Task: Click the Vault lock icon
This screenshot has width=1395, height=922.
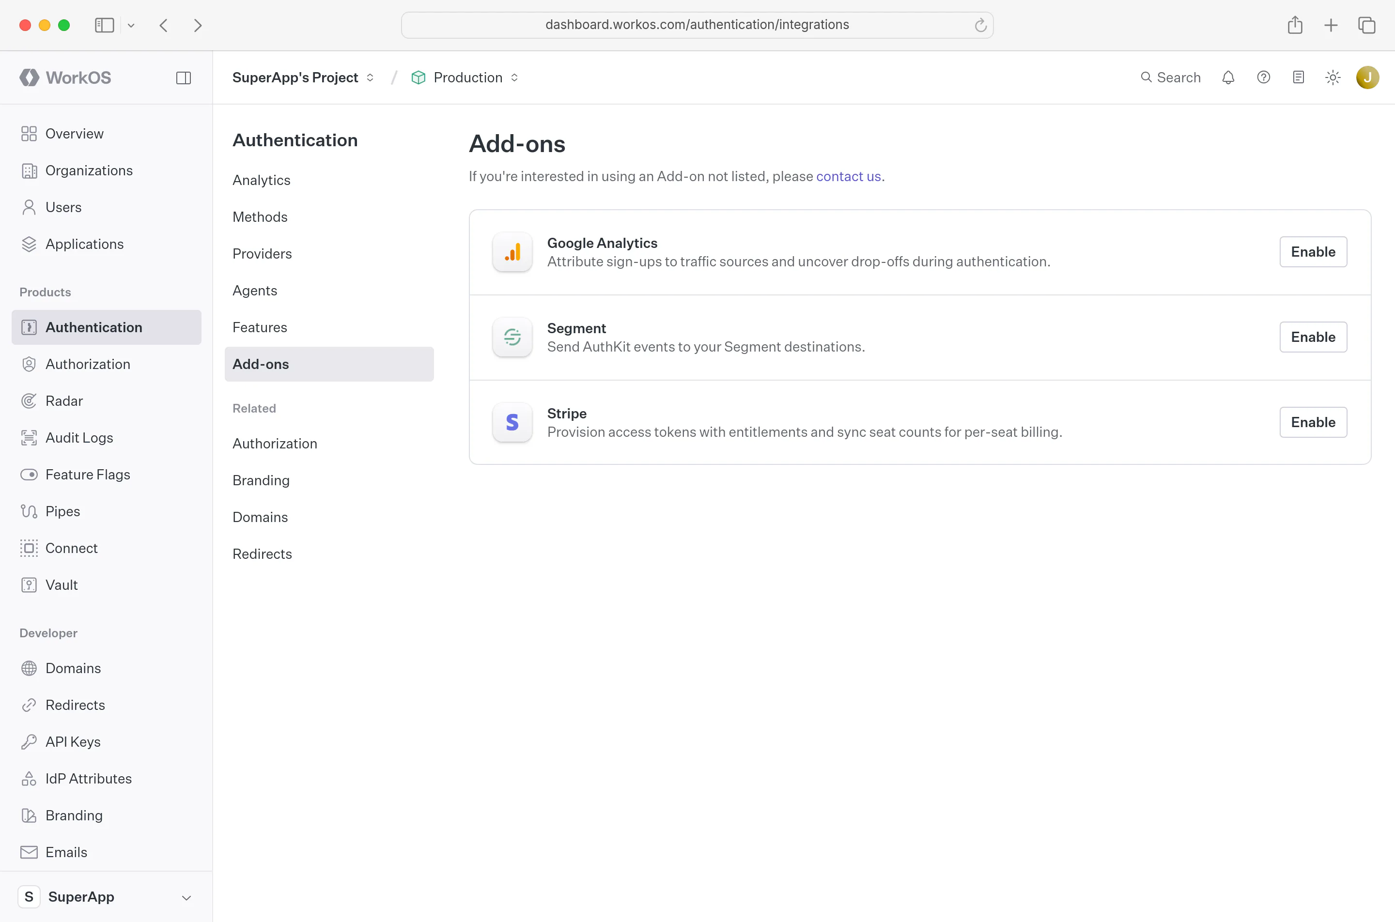Action: pyautogui.click(x=29, y=585)
